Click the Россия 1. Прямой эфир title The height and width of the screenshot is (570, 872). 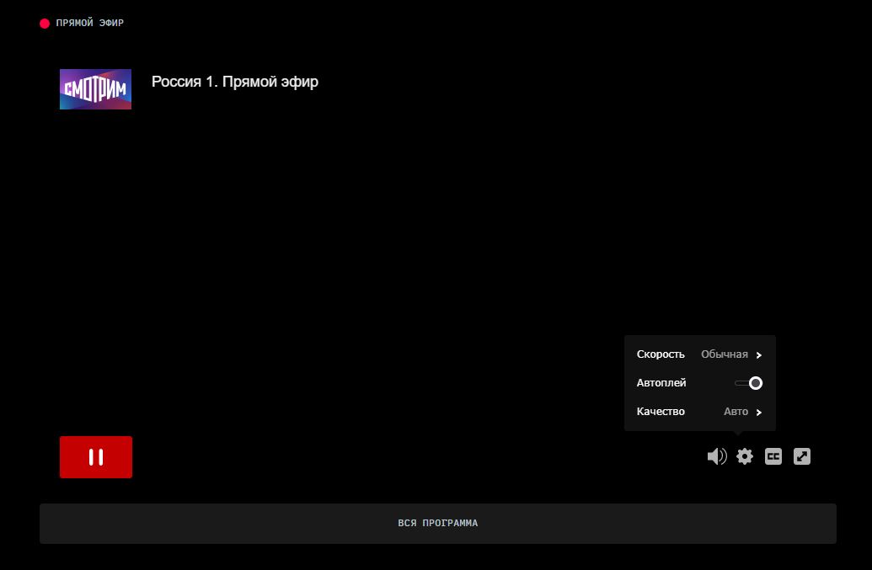[x=235, y=82]
